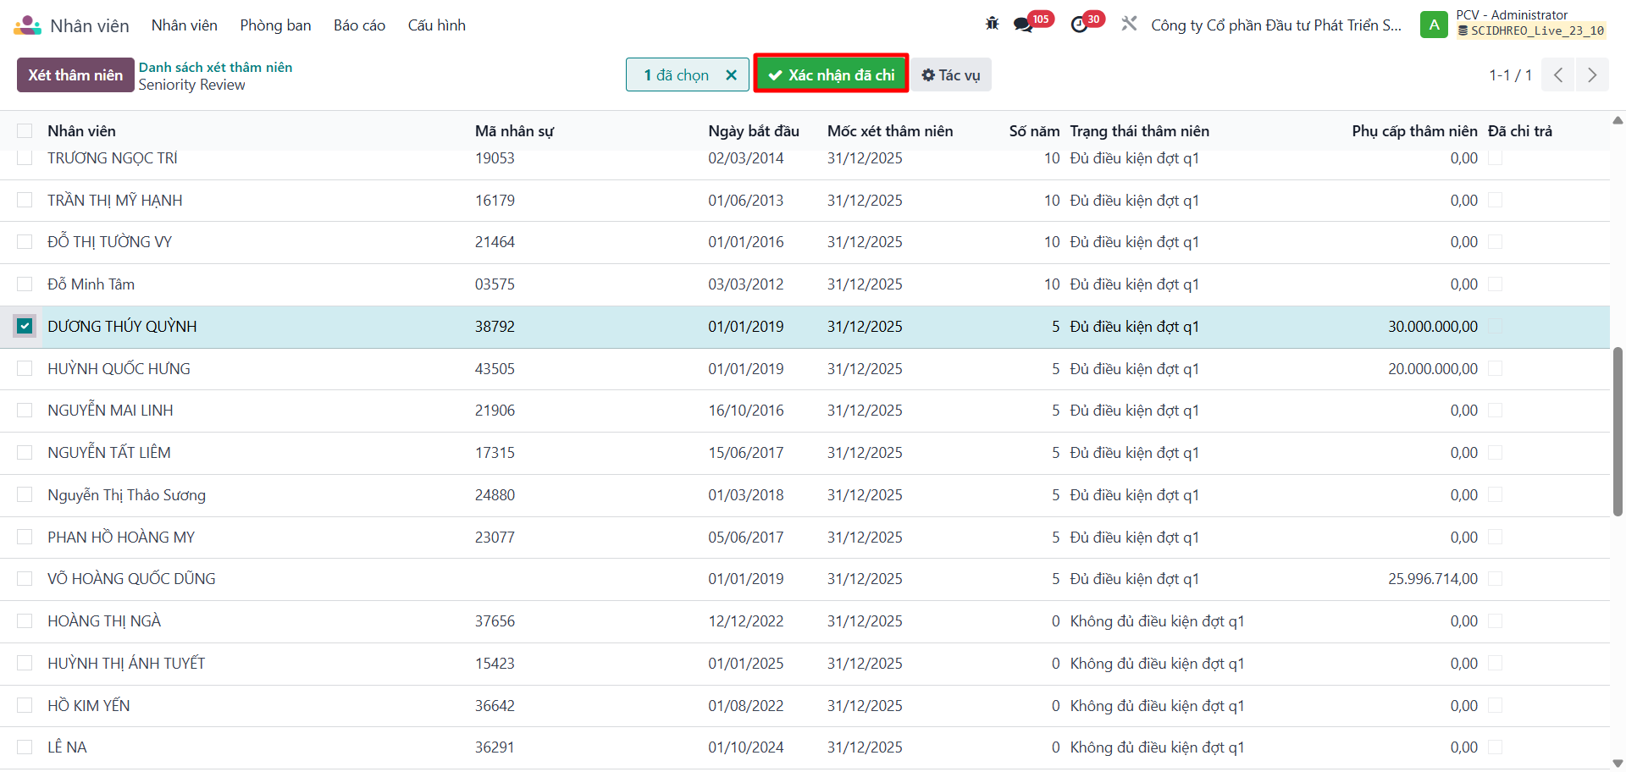Open the row for HUỲNH THỊ ÁNH TUYẾT
1626x772 pixels.
click(805, 664)
